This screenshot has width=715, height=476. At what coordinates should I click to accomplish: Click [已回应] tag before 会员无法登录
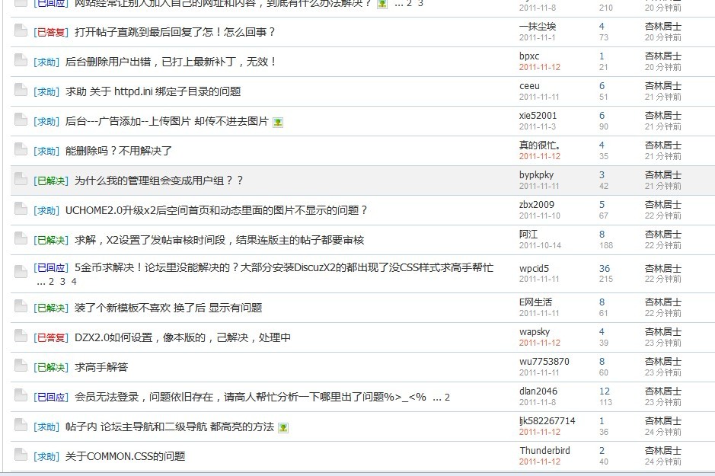50,397
